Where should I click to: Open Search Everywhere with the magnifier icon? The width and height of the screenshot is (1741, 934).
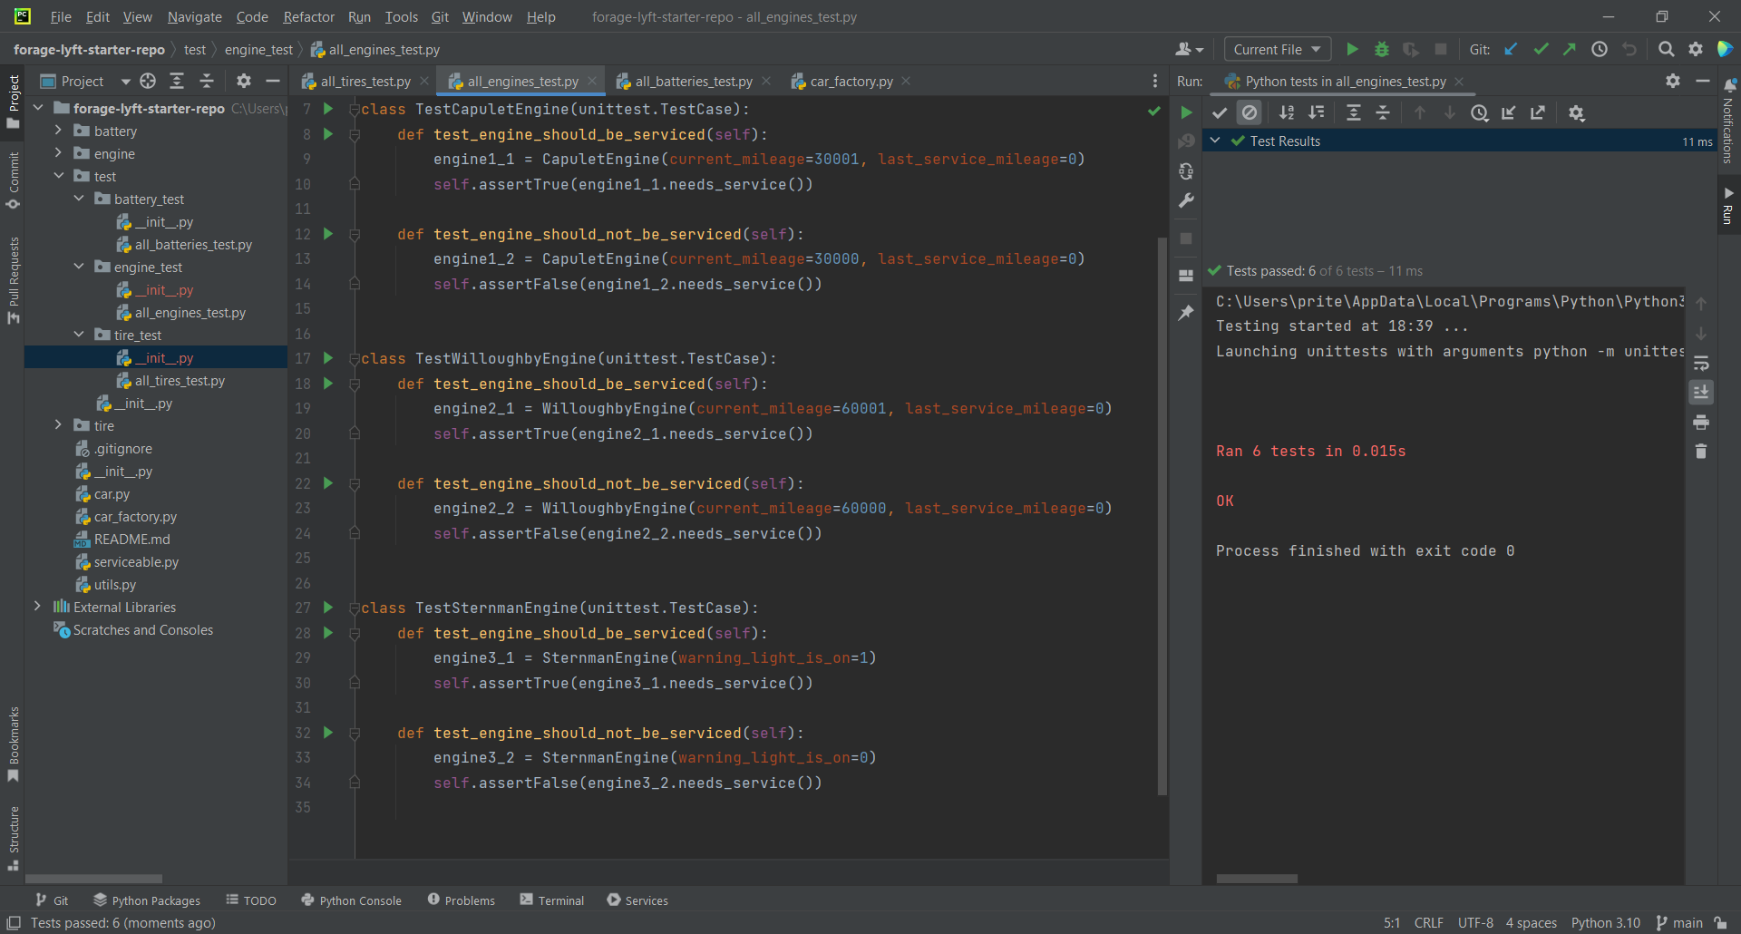[x=1667, y=49]
